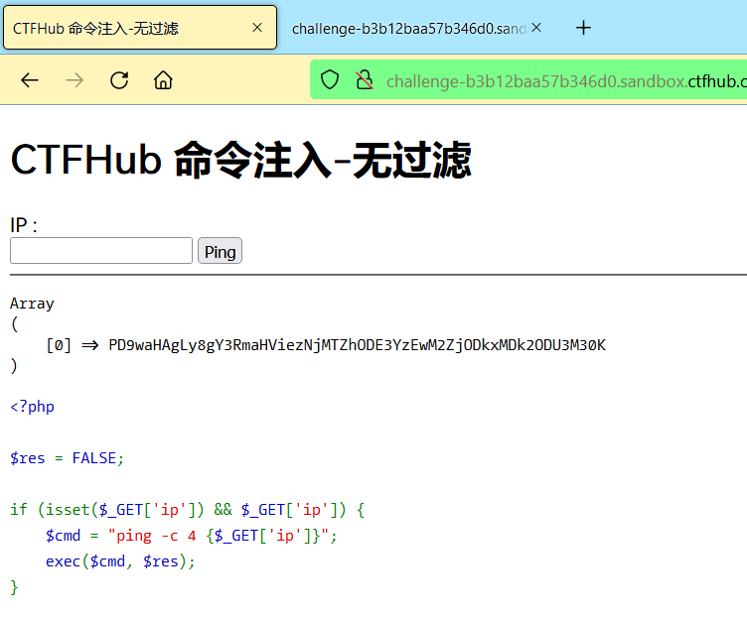Click the IP input field
The image size is (747, 618).
click(x=101, y=251)
